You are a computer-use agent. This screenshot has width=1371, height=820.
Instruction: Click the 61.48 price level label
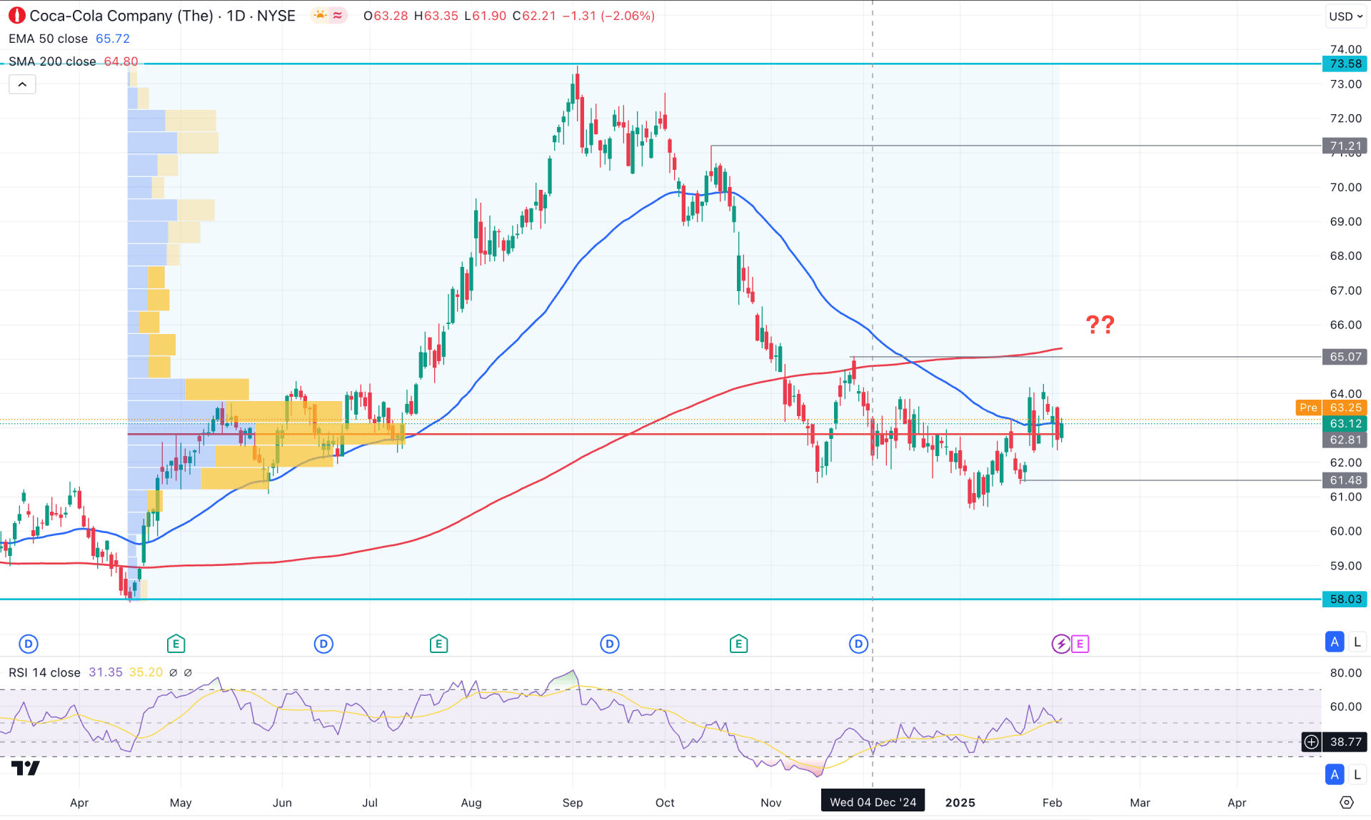click(1345, 480)
